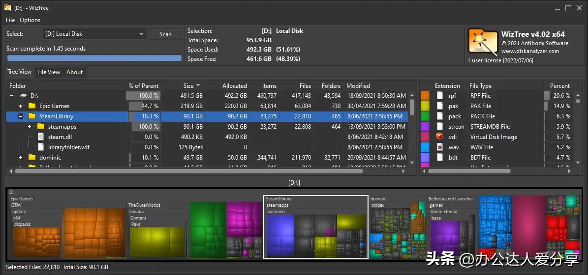Screen dimensions: 588x275
Task: Switch to the File View tab
Action: 49,72
